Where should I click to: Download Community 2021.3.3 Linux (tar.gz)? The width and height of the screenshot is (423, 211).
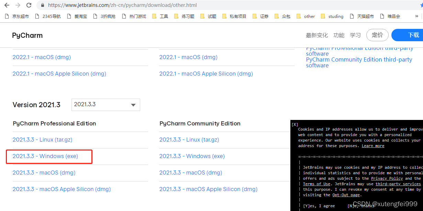[189, 140]
